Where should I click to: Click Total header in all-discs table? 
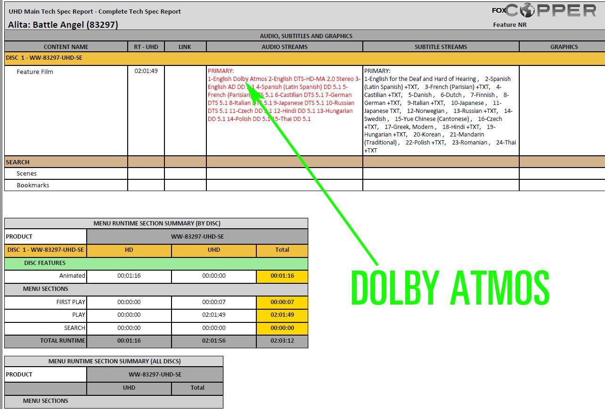tap(197, 388)
